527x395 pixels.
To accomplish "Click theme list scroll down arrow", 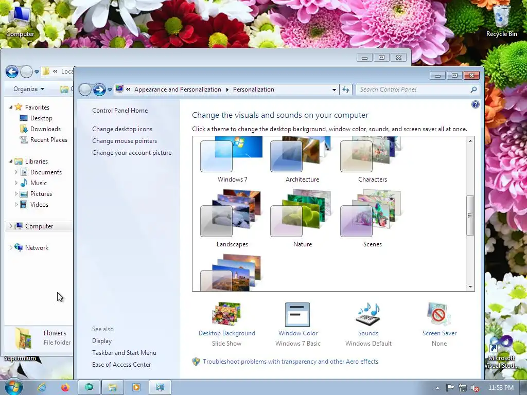I will click(470, 287).
